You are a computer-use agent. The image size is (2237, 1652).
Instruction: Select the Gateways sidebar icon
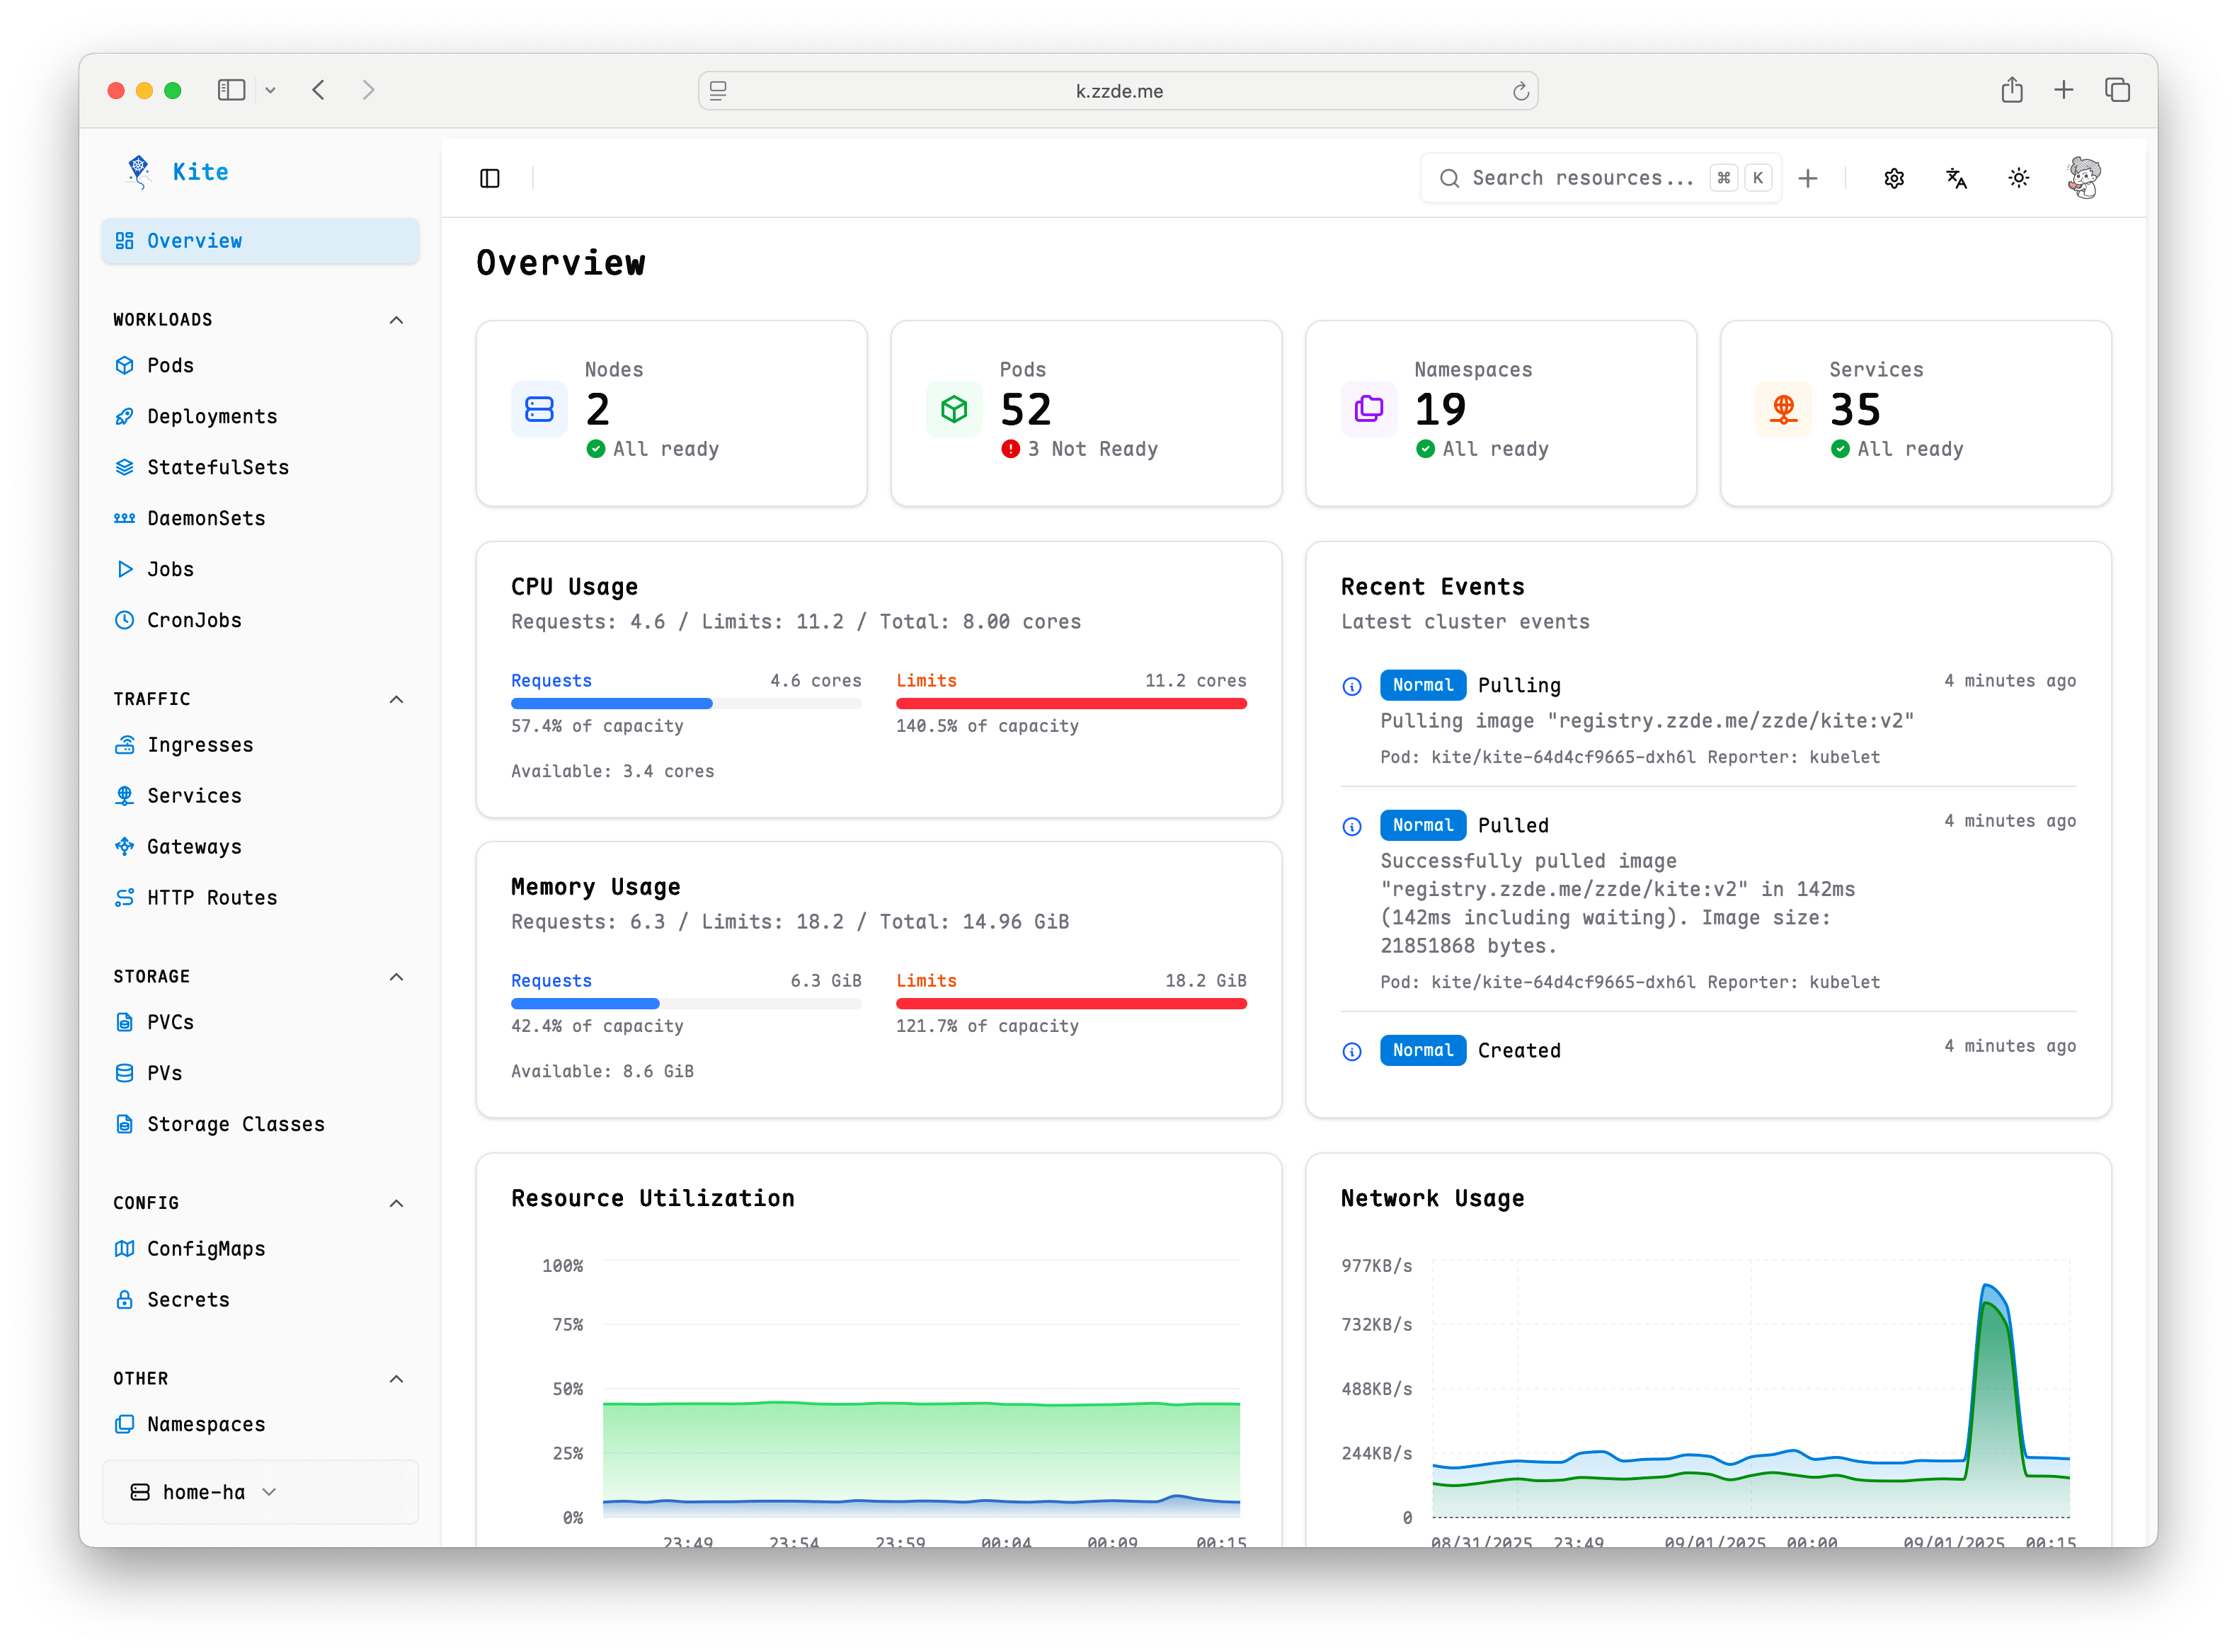(x=124, y=846)
